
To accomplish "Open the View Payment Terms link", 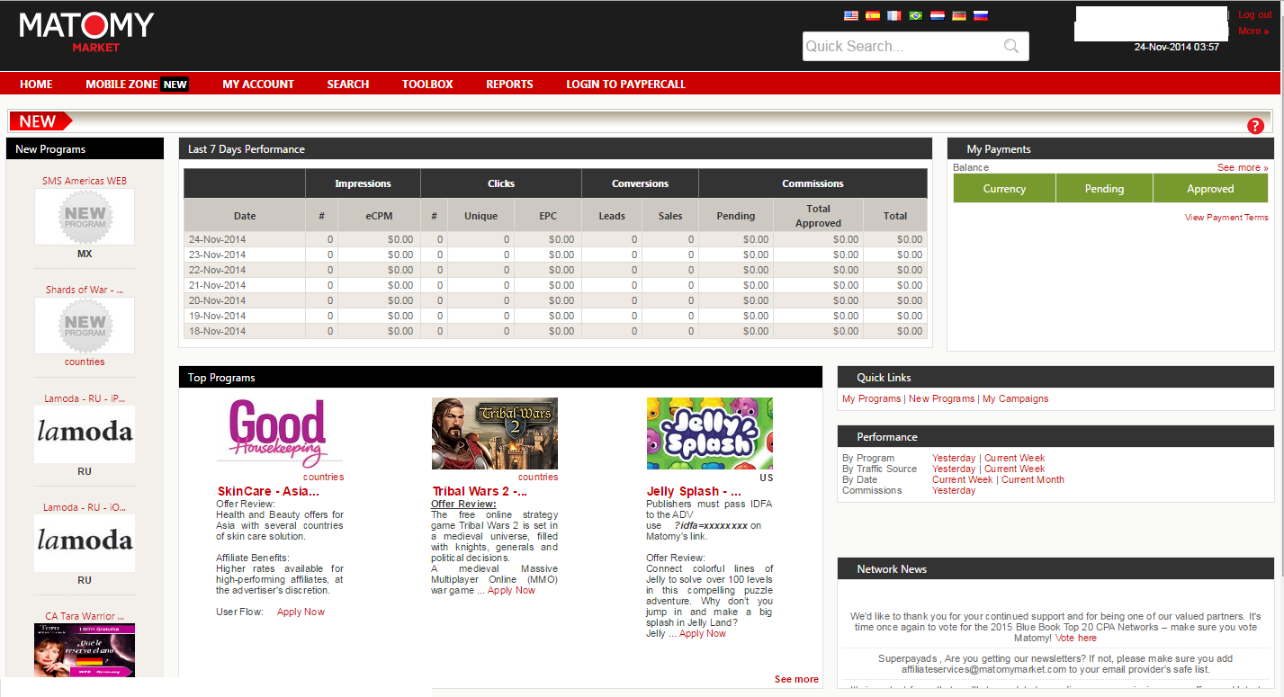I will click(1226, 217).
